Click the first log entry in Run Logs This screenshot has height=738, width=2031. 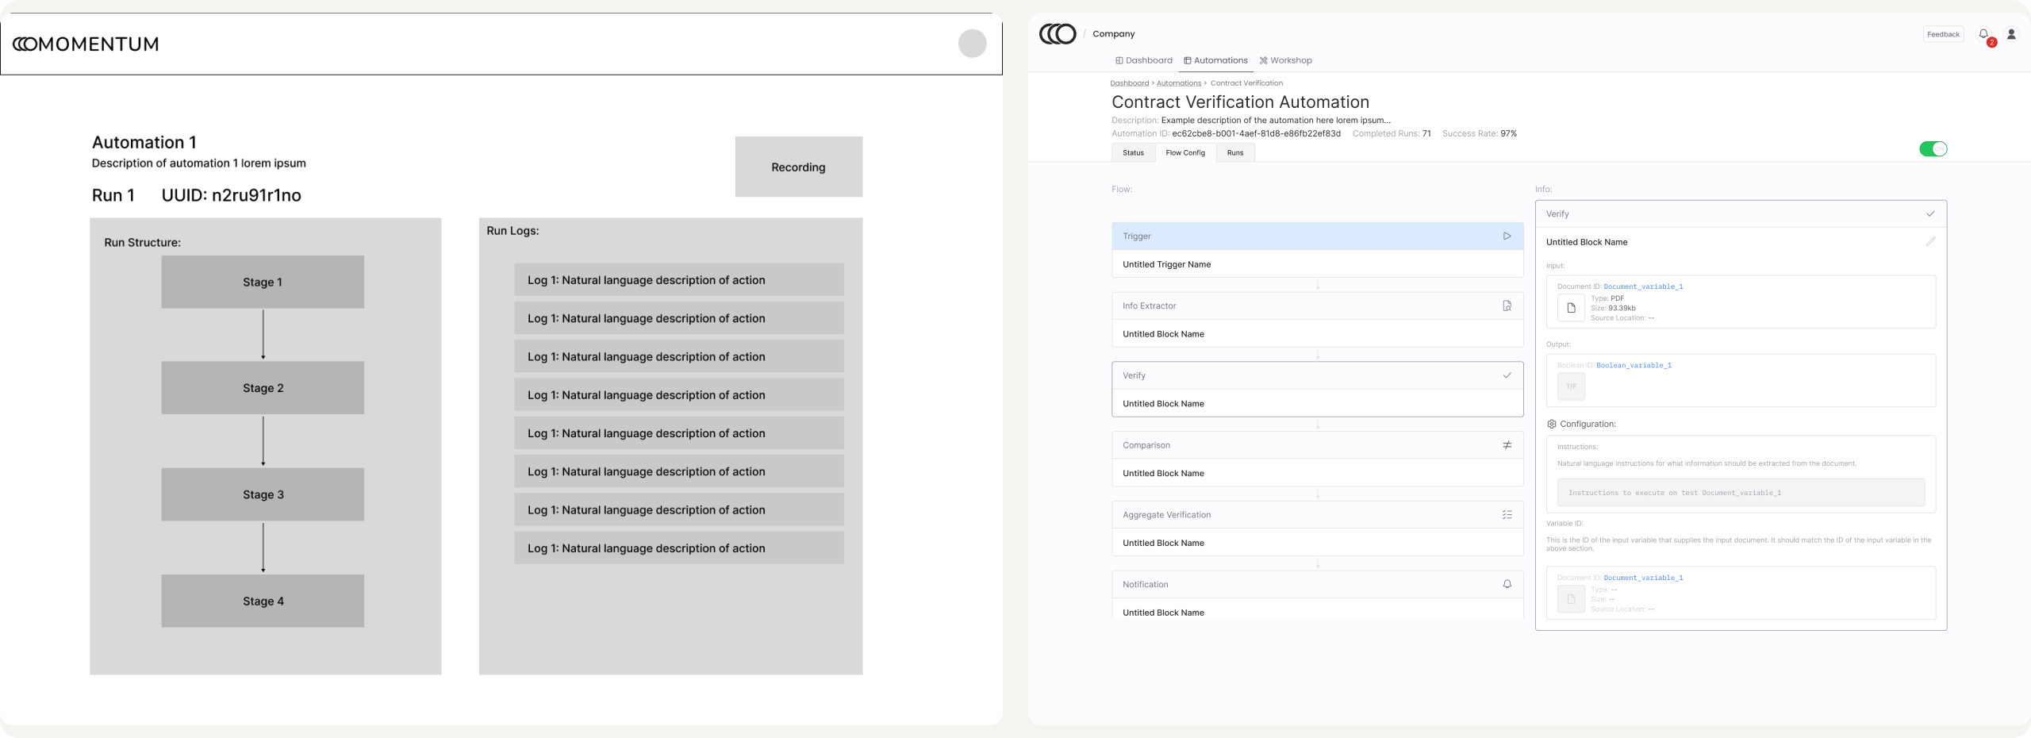678,280
